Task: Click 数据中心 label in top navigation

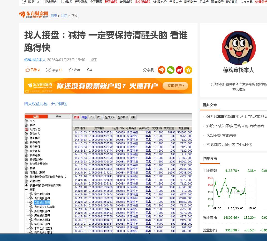Action: click(x=34, y=2)
